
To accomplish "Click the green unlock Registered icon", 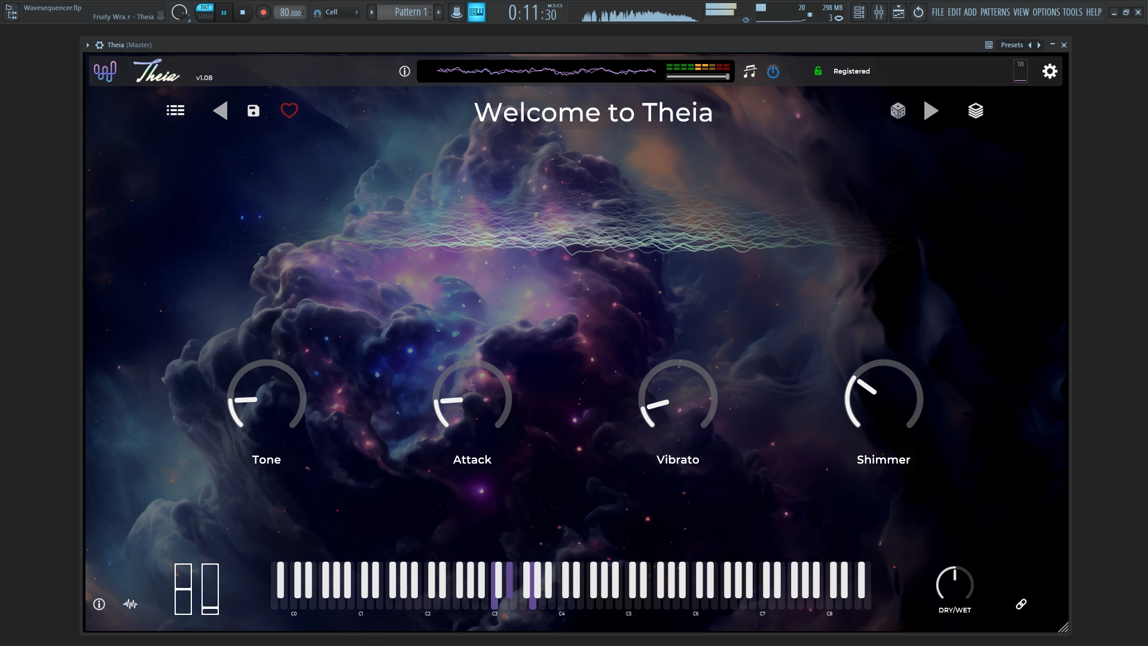I will (x=818, y=71).
